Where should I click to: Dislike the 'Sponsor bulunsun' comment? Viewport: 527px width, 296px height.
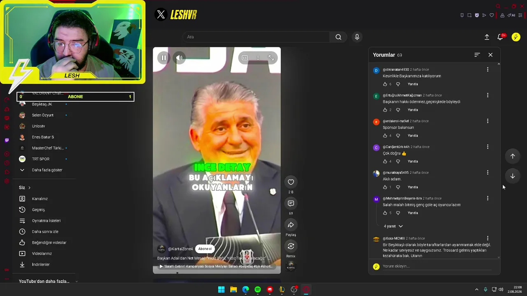click(x=398, y=136)
